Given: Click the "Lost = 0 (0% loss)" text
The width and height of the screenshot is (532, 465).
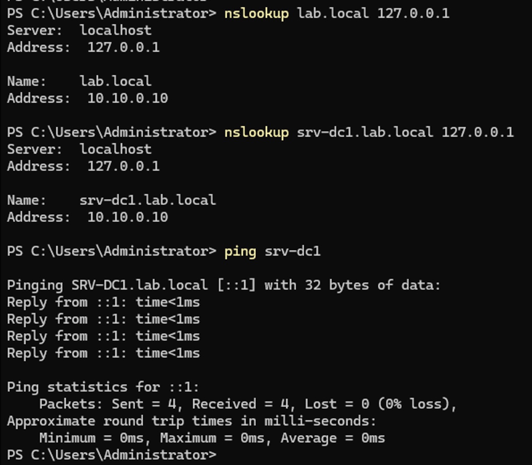Looking at the screenshot, I should click(379, 404).
